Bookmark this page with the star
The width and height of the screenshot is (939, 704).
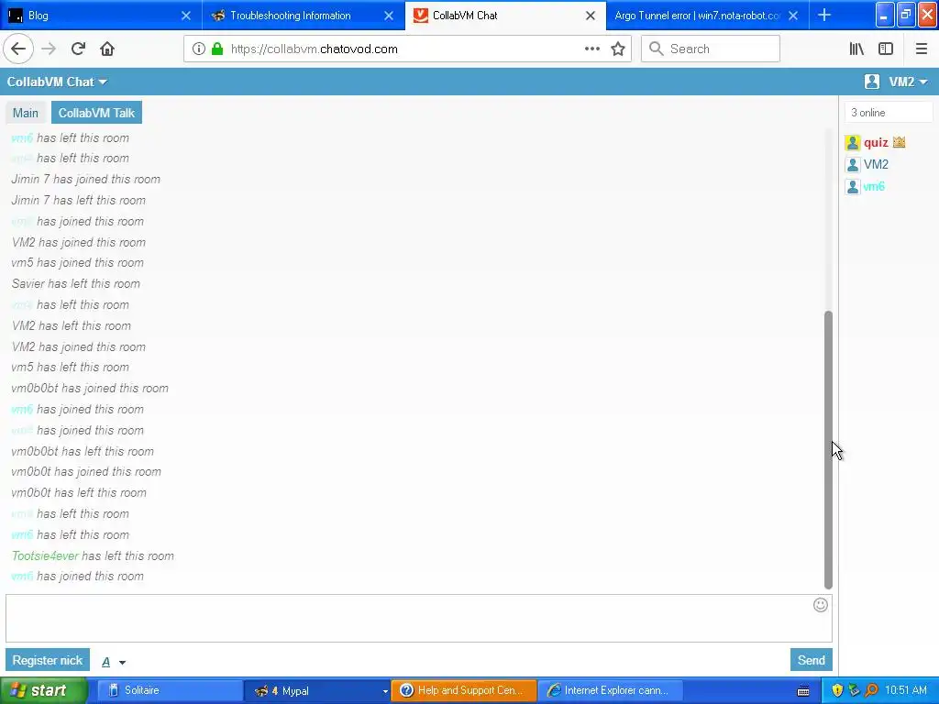tap(618, 49)
